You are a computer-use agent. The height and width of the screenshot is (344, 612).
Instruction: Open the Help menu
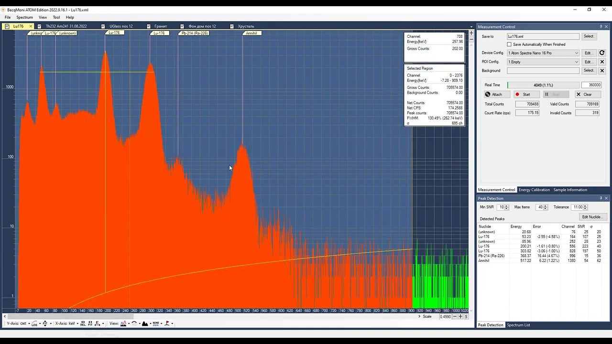(x=70, y=17)
